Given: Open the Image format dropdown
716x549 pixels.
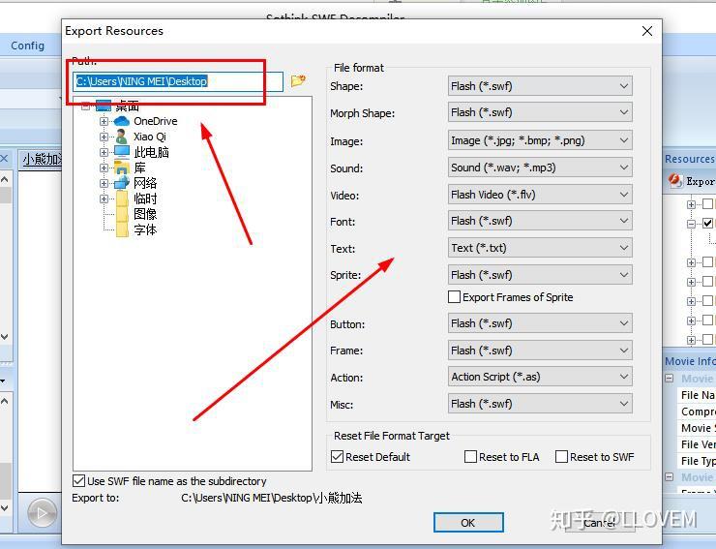Looking at the screenshot, I should point(540,140).
